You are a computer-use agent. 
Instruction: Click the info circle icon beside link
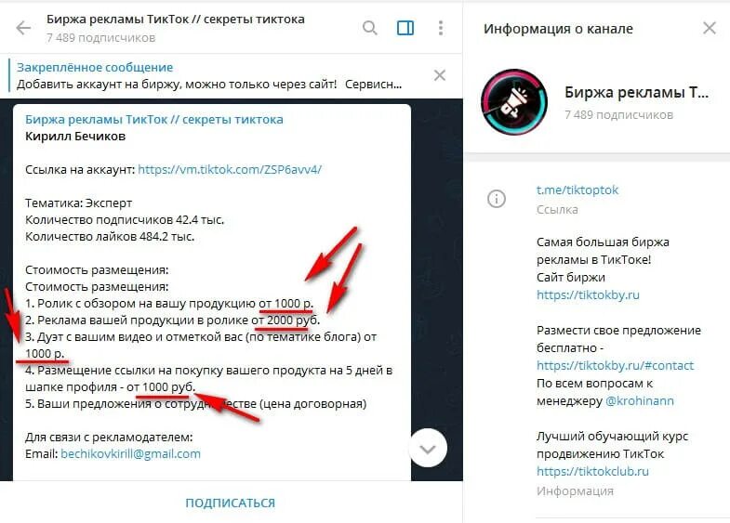pyautogui.click(x=497, y=199)
